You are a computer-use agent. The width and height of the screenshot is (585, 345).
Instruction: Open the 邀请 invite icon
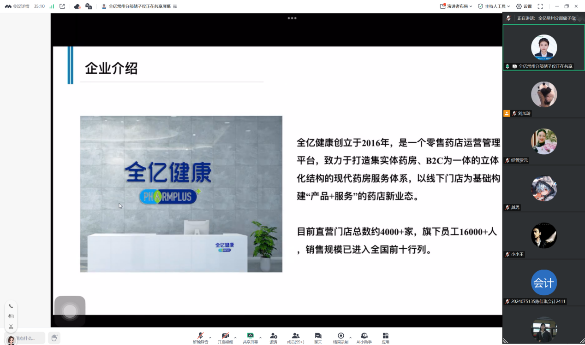pyautogui.click(x=274, y=338)
